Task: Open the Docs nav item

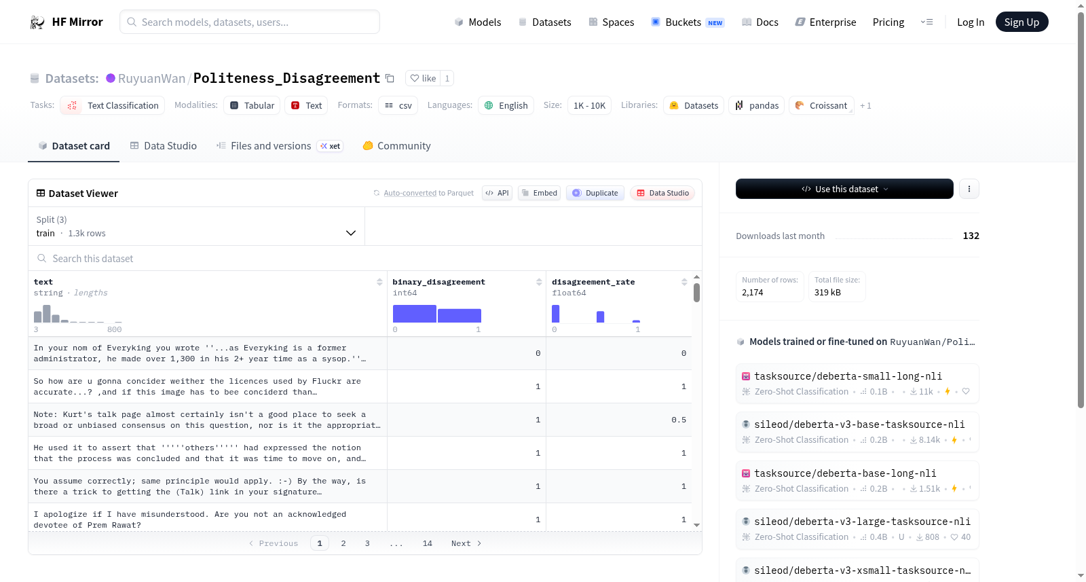Action: pos(760,22)
